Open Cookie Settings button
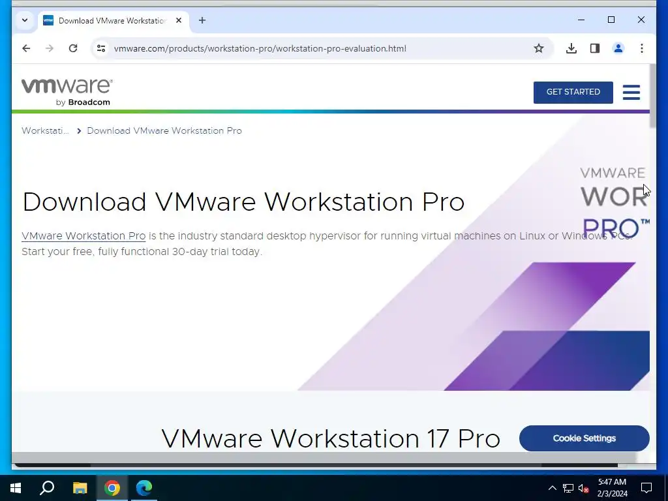The width and height of the screenshot is (668, 501). [x=584, y=438]
